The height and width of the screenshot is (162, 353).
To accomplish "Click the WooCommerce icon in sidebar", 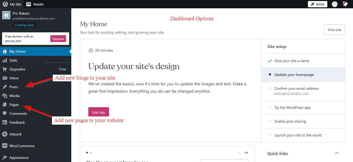I will (5, 146).
